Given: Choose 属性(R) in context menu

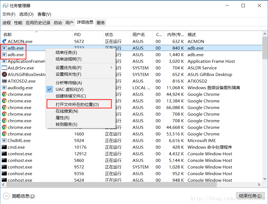Looking at the screenshot, I should 80,118.
